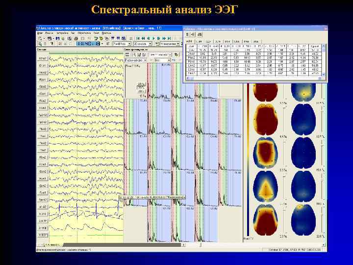
Task: Click the $ icon in the table window
Action: [187, 34]
